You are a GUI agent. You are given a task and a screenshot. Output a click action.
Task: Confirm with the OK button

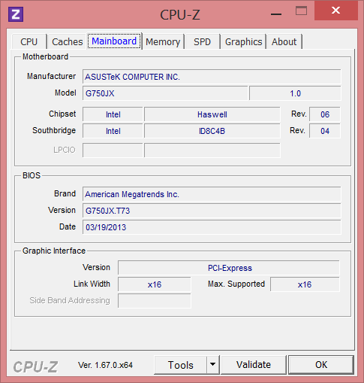321,365
